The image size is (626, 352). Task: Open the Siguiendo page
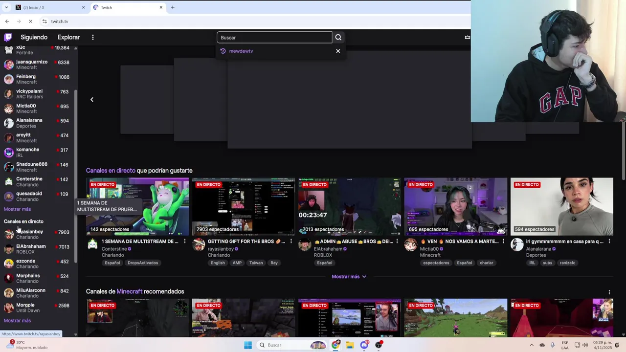pyautogui.click(x=34, y=37)
